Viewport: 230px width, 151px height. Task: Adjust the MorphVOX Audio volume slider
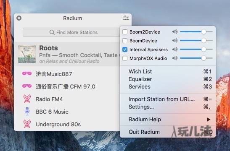click(x=196, y=58)
